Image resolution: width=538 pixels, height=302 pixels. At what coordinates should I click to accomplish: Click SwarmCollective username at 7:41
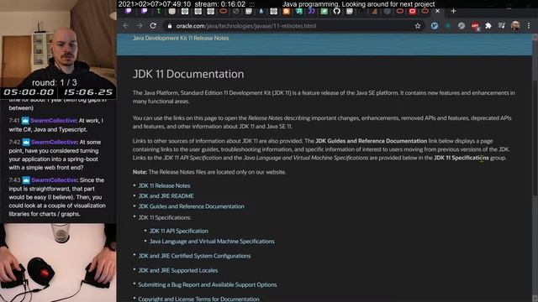[54, 121]
